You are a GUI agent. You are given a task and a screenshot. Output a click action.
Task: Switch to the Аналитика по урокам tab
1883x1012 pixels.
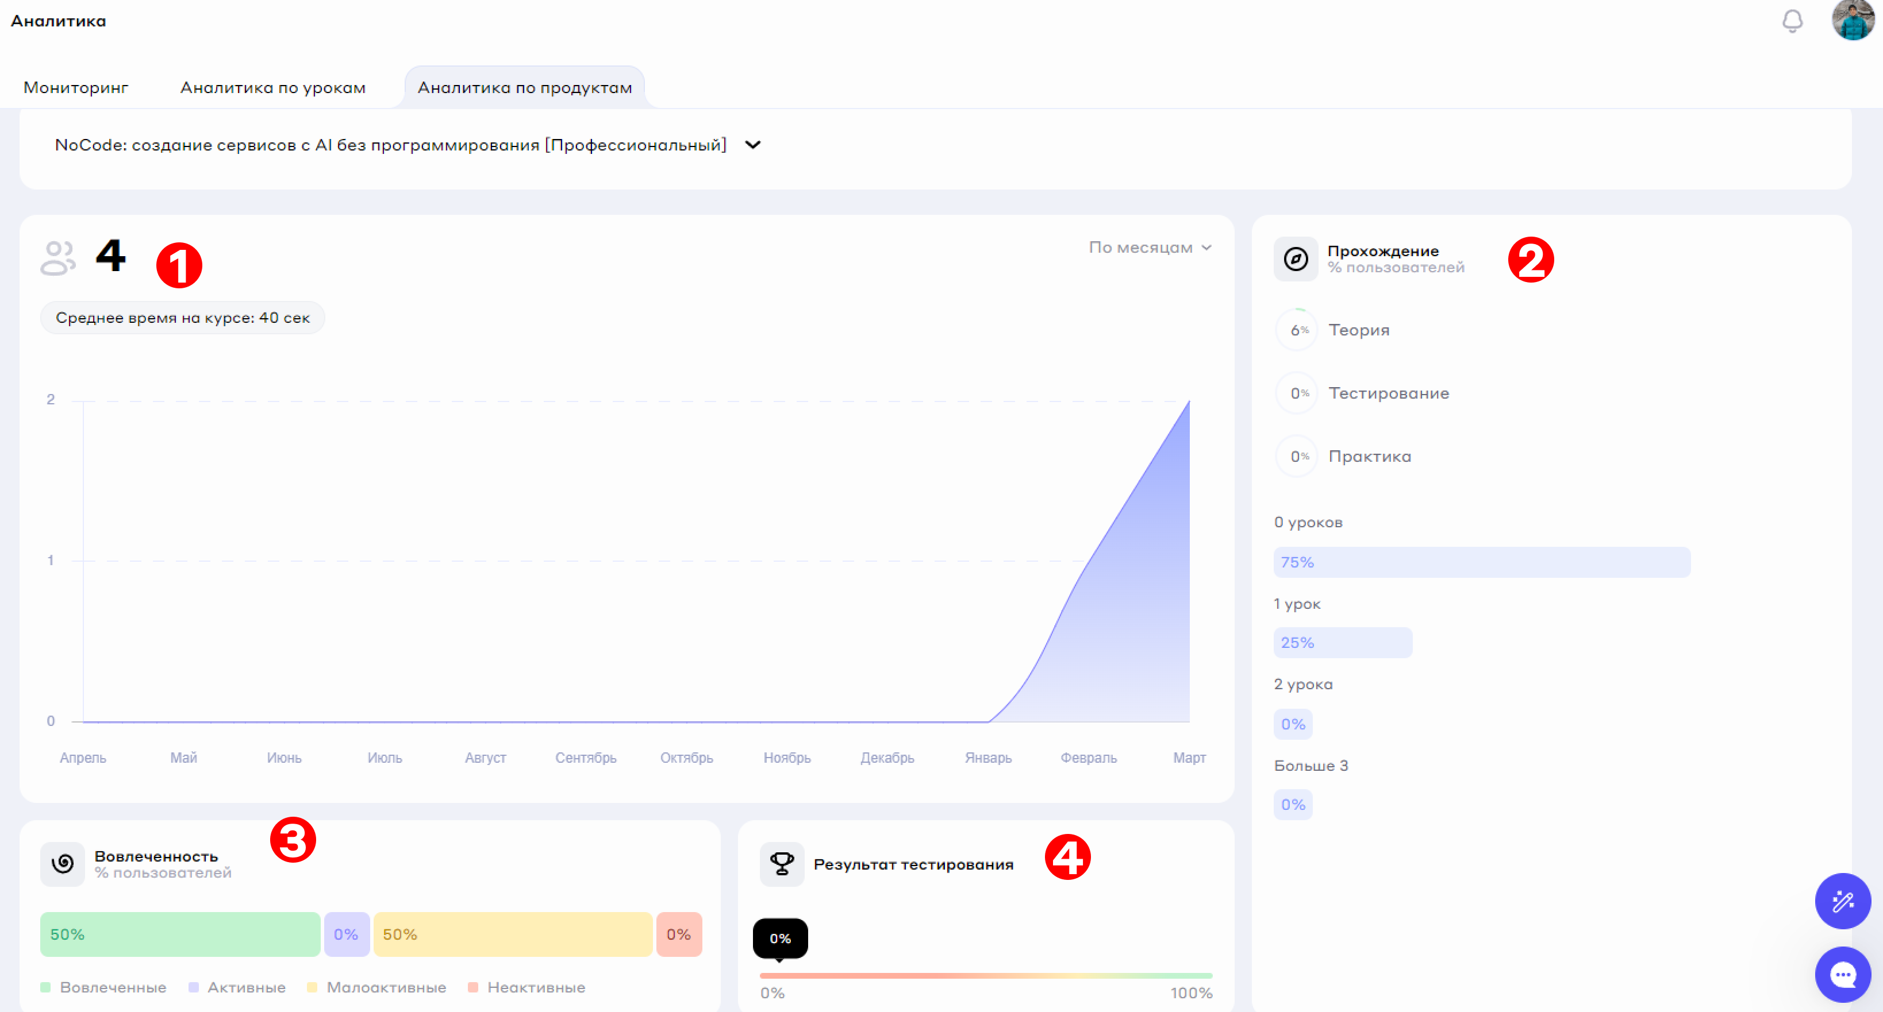click(x=272, y=88)
